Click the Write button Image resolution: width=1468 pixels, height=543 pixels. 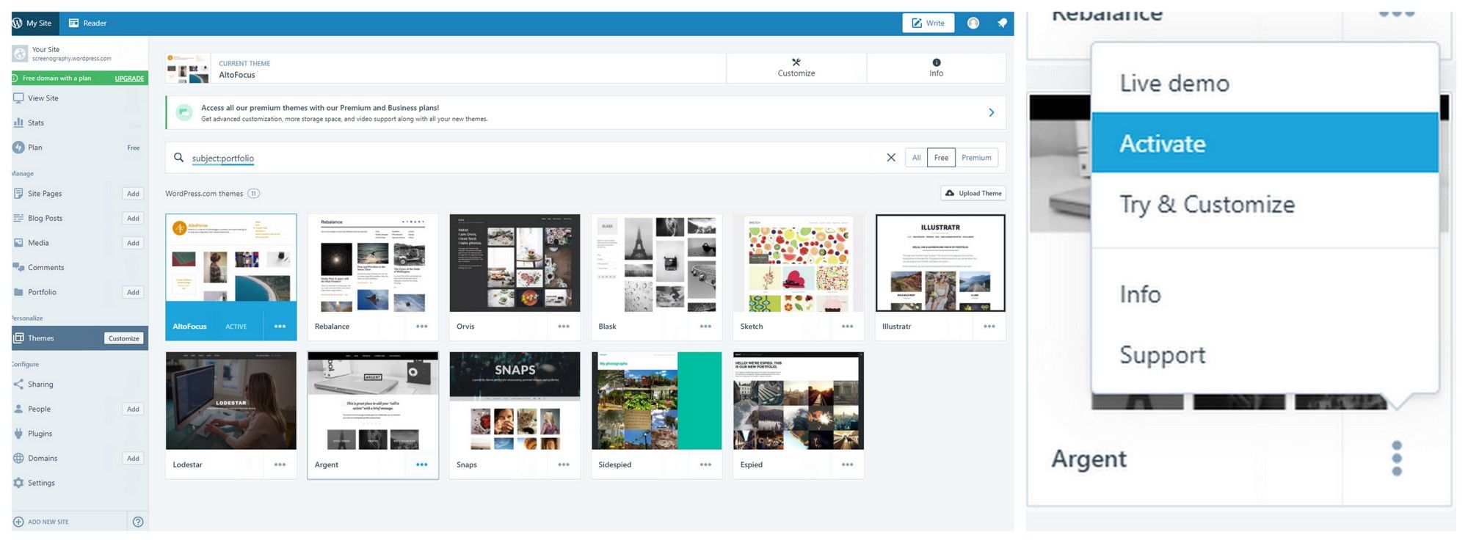(x=929, y=23)
